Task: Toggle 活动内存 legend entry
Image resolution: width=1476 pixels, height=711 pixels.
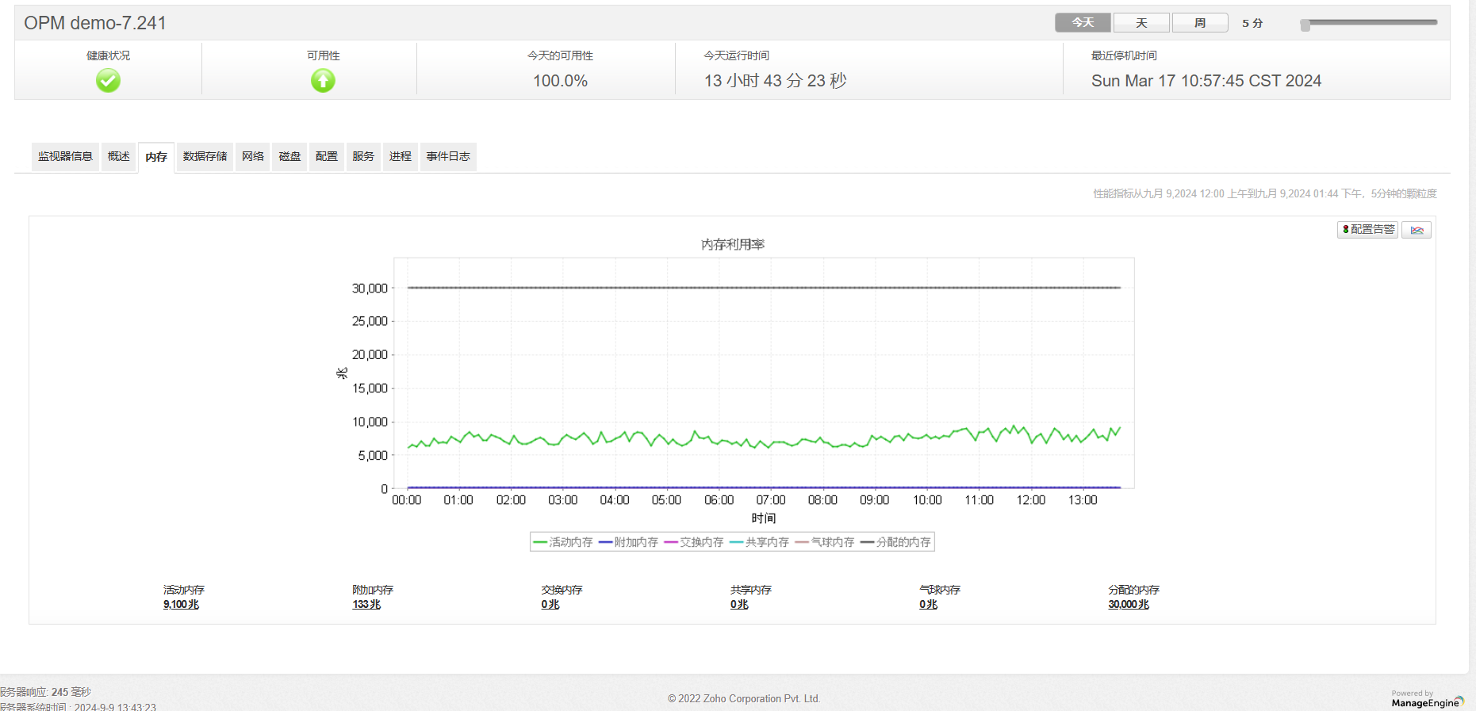Action: 563,542
